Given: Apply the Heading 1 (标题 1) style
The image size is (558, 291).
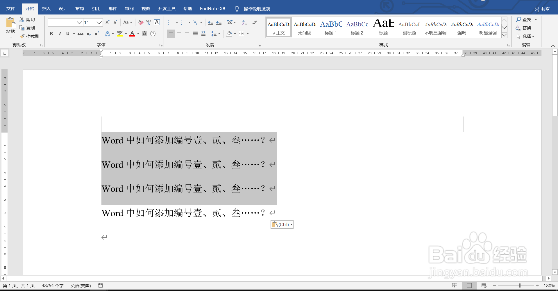Looking at the screenshot, I should click(331, 28).
